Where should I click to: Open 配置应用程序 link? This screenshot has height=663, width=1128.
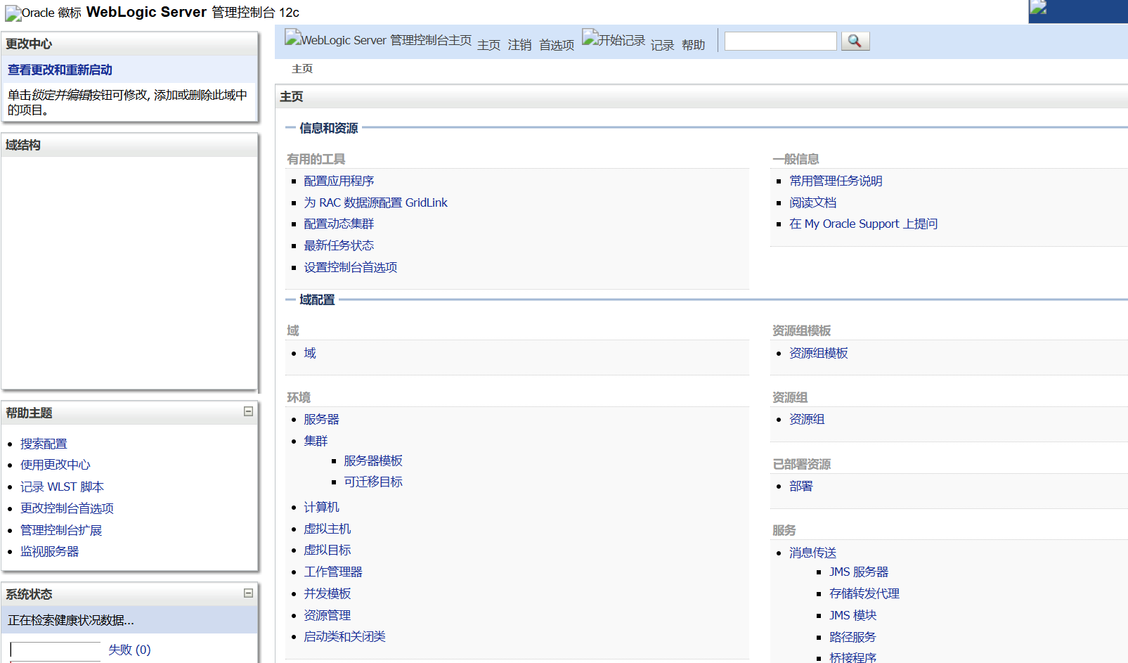(x=339, y=181)
